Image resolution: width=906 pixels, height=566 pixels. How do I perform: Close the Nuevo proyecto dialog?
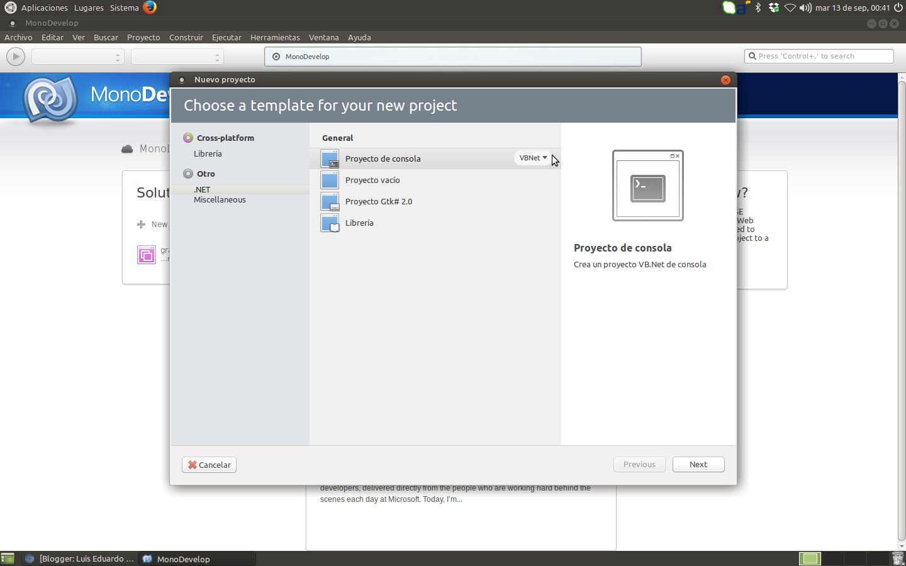point(725,80)
